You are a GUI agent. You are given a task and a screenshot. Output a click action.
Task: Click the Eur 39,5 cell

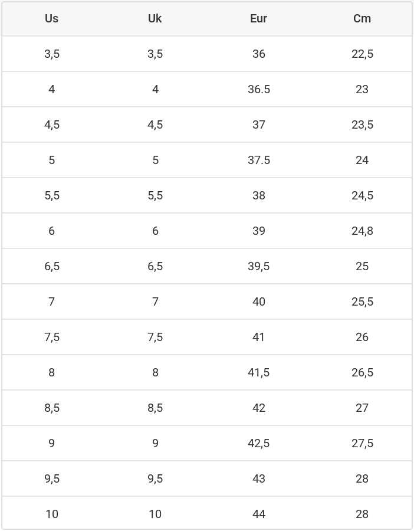pyautogui.click(x=258, y=266)
